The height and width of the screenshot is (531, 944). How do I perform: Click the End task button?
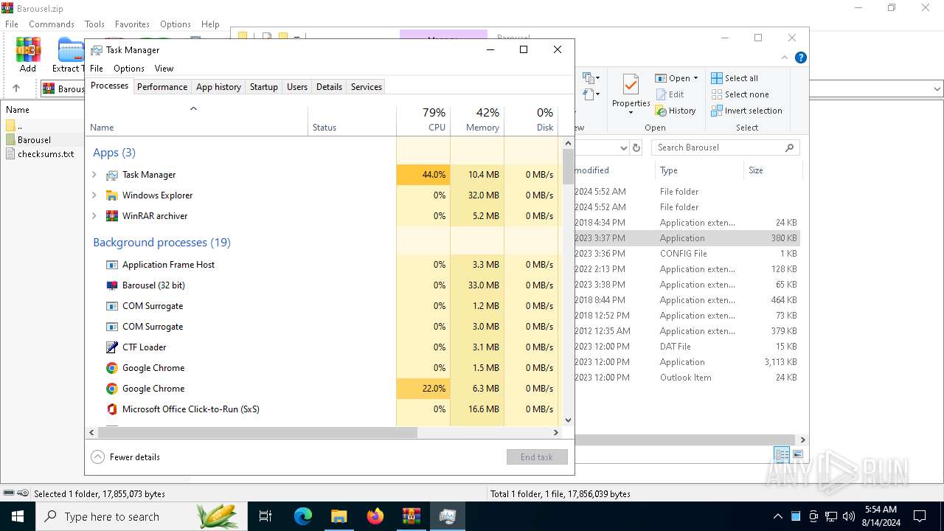[x=537, y=457]
